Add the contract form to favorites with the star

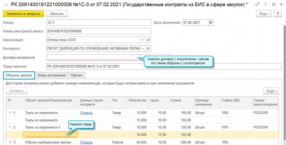6,4
